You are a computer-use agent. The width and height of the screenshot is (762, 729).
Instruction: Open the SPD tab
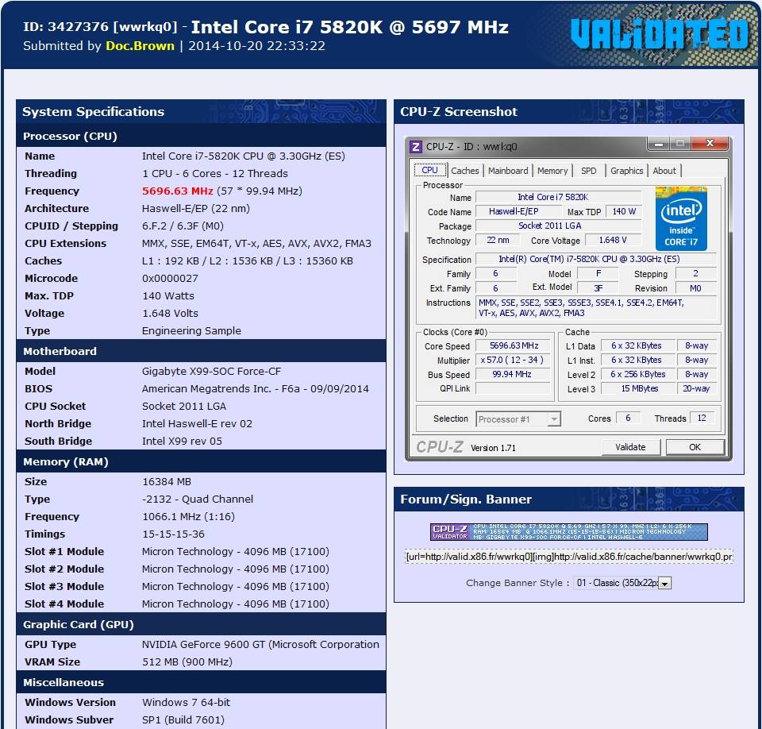pyautogui.click(x=588, y=171)
